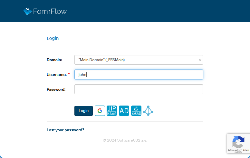The height and width of the screenshot is (158, 250).
Task: Sign in with Google icon
Action: pyautogui.click(x=100, y=111)
